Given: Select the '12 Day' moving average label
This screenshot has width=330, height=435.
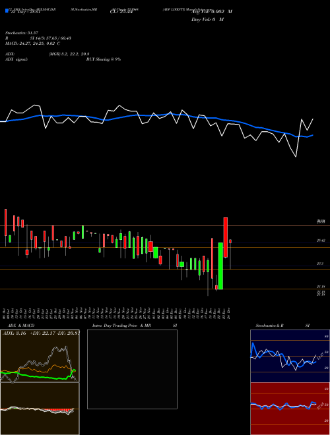Looking at the screenshot, I should tap(25, 12).
